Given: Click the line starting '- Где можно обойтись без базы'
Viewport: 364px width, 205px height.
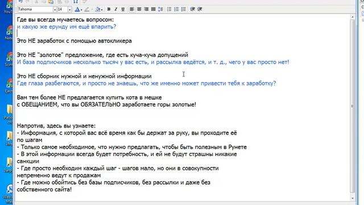Looking at the screenshot, I should pos(114,182).
